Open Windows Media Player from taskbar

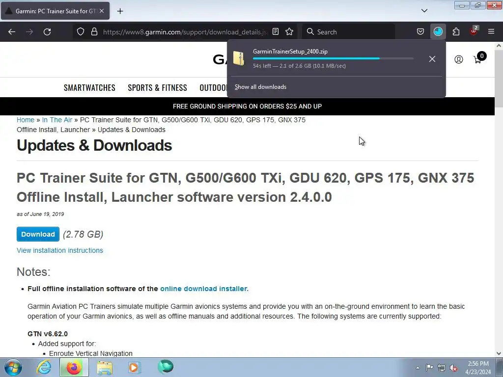135,367
